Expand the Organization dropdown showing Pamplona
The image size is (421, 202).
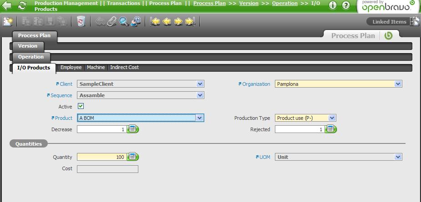398,84
